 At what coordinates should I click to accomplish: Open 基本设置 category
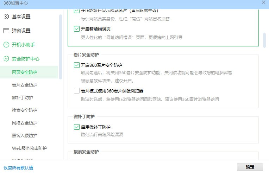(21, 17)
